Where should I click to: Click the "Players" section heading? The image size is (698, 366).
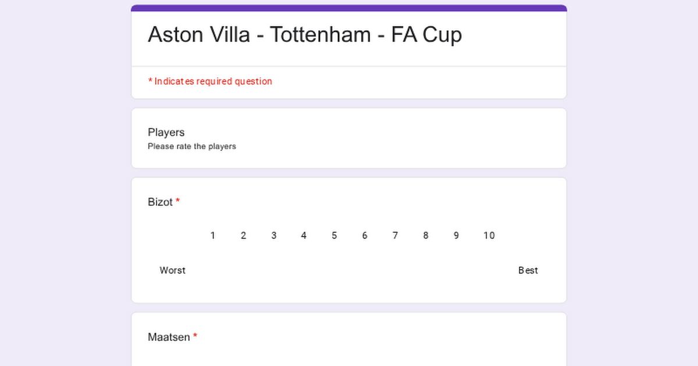tap(166, 132)
